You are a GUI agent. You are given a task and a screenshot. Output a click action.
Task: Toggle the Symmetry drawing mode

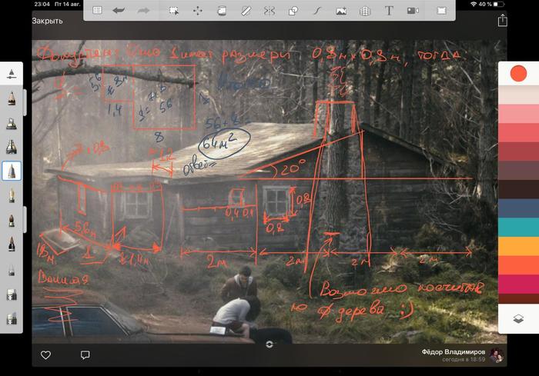click(x=269, y=11)
